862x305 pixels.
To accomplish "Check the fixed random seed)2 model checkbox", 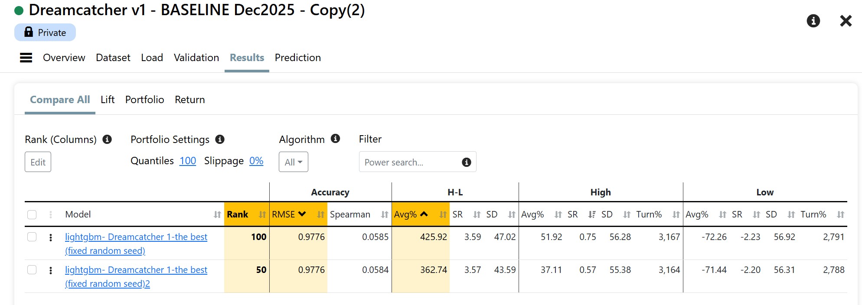I will point(32,270).
